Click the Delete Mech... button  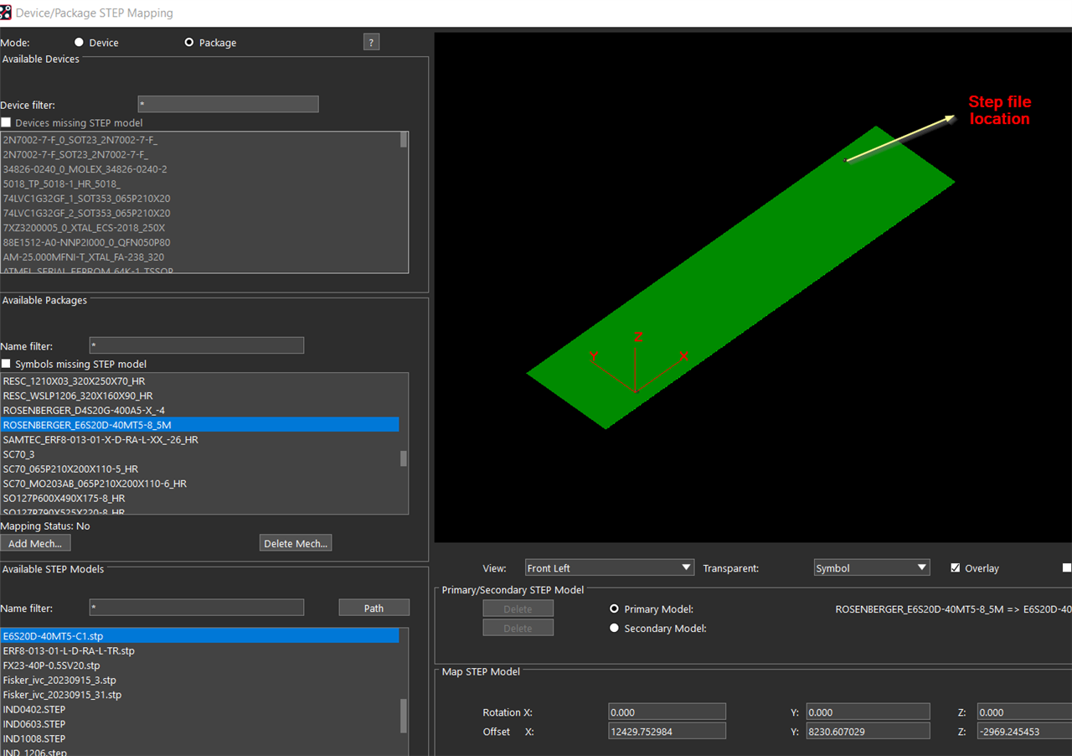coord(296,543)
